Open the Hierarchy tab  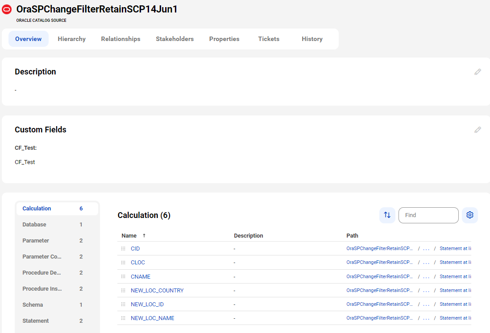tap(71, 39)
